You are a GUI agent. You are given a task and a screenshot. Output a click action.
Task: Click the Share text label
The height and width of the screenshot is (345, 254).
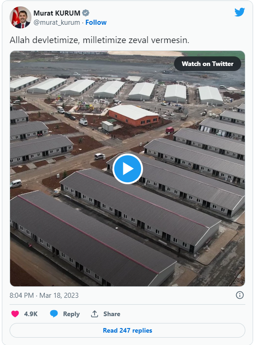click(112, 314)
